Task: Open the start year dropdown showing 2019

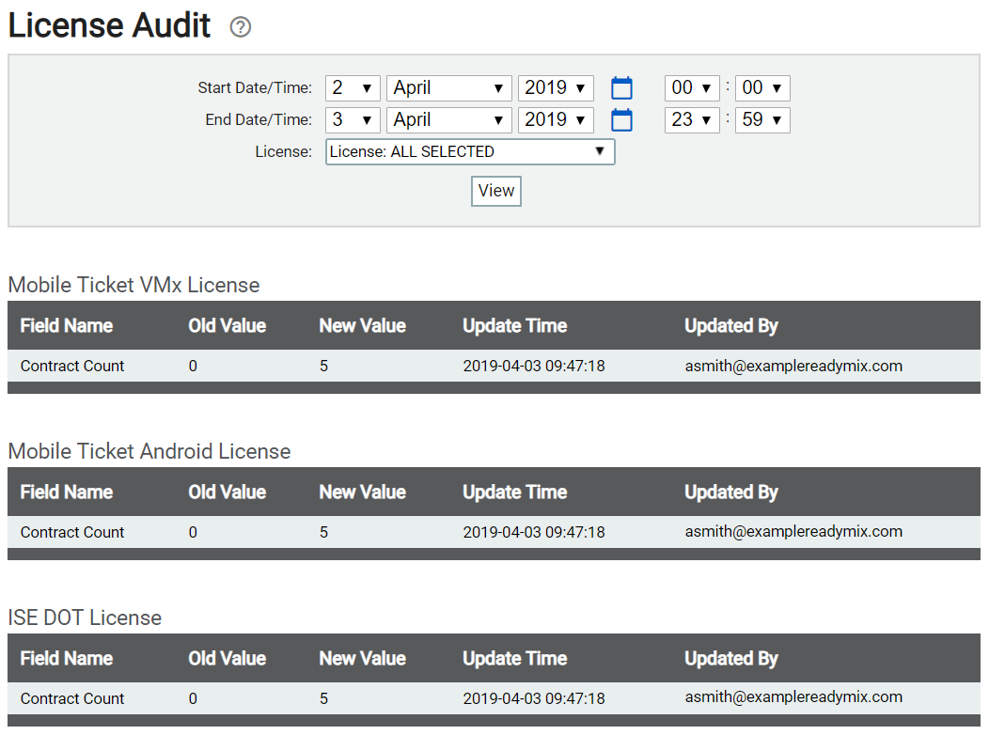Action: [556, 87]
